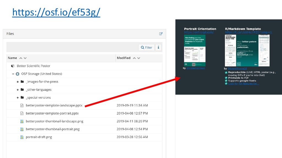Sort Modified column descending arrow

[139, 58]
